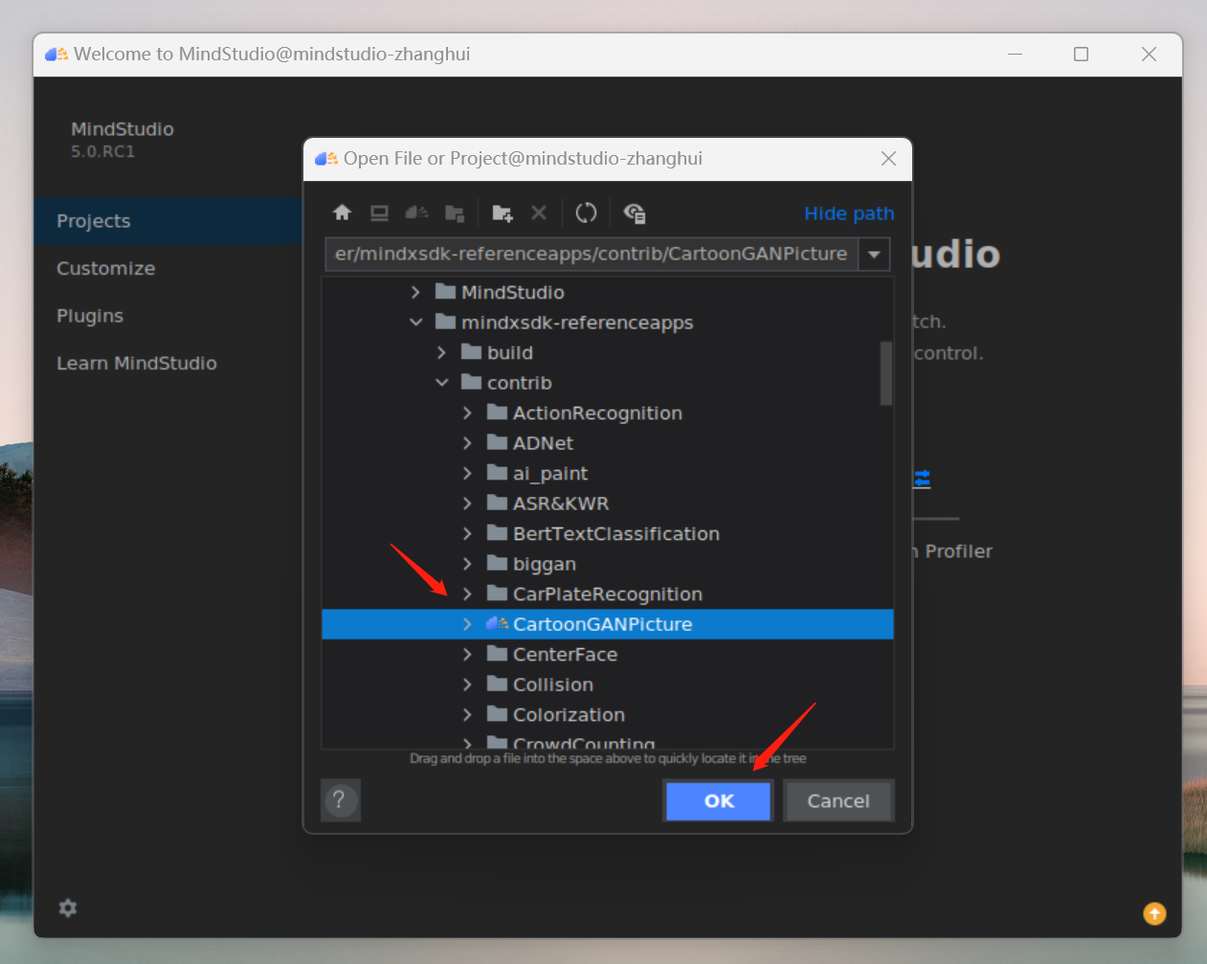
Task: Click the Delete toolbar icon
Action: [539, 213]
